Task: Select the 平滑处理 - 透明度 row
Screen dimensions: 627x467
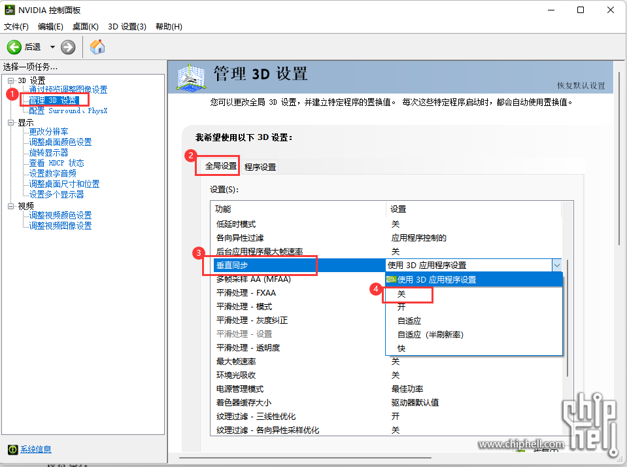Action: pyautogui.click(x=298, y=348)
